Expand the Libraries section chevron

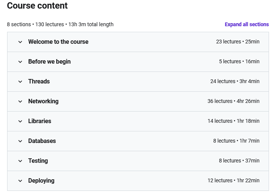[20, 121]
